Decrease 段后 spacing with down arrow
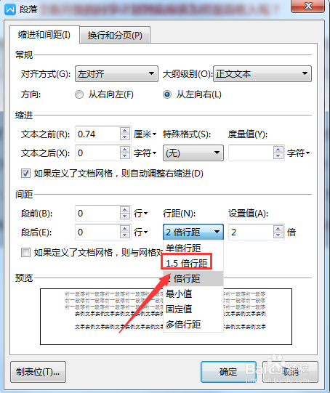 [125, 235]
